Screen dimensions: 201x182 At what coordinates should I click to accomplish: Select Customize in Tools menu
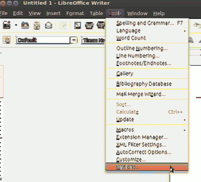pyautogui.click(x=147, y=160)
